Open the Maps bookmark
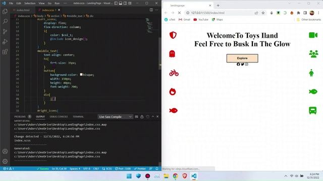 coord(218,20)
